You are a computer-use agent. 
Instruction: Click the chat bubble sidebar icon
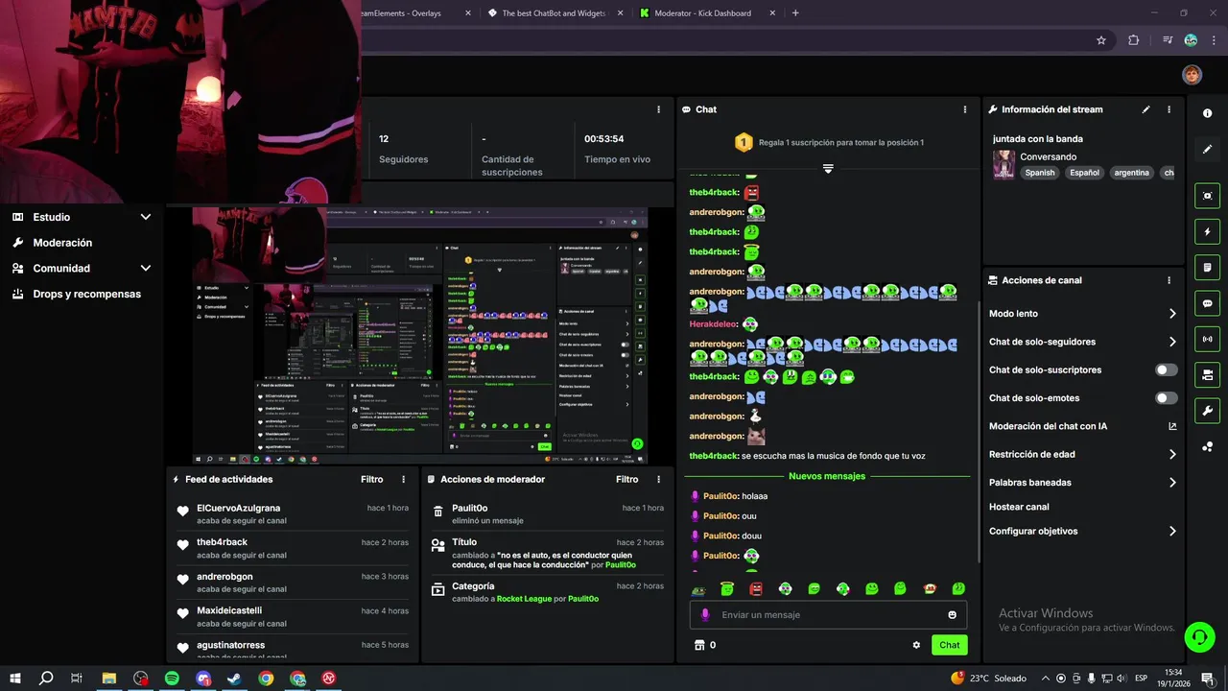1207,303
